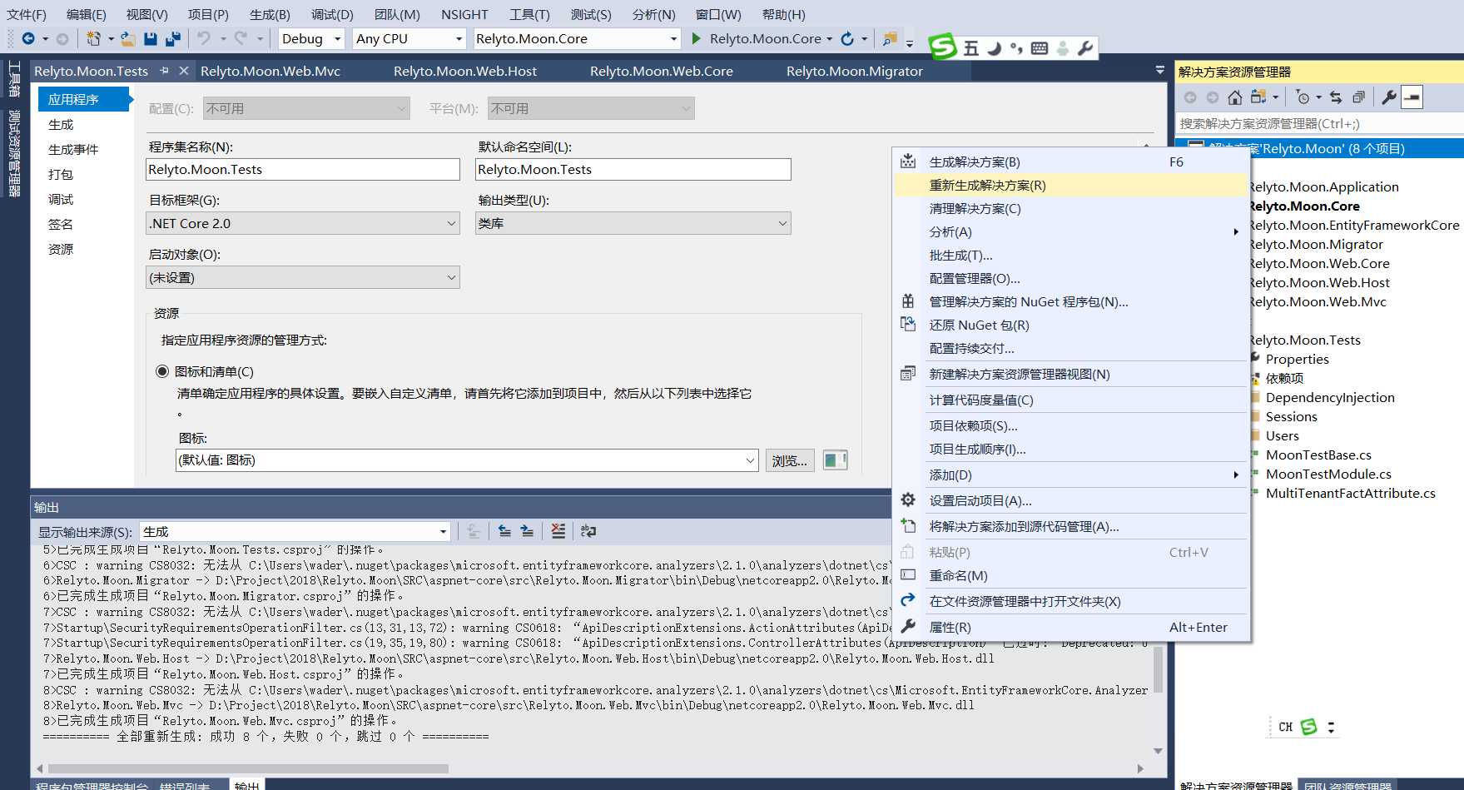This screenshot has width=1464, height=790.
Task: Click go to previous message icon in output
Action: (x=504, y=531)
